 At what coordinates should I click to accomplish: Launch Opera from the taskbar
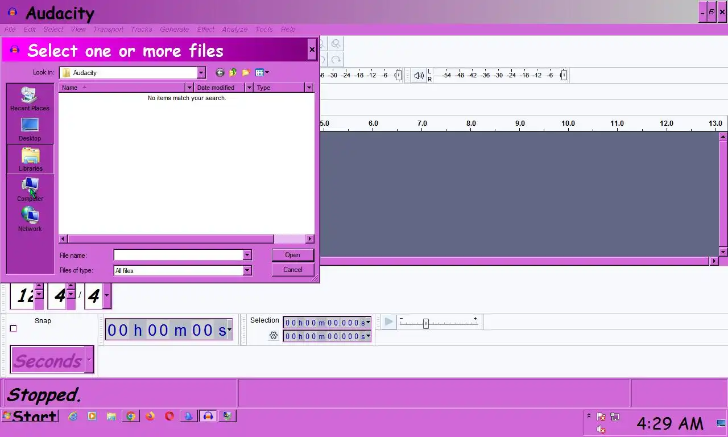coord(169,416)
